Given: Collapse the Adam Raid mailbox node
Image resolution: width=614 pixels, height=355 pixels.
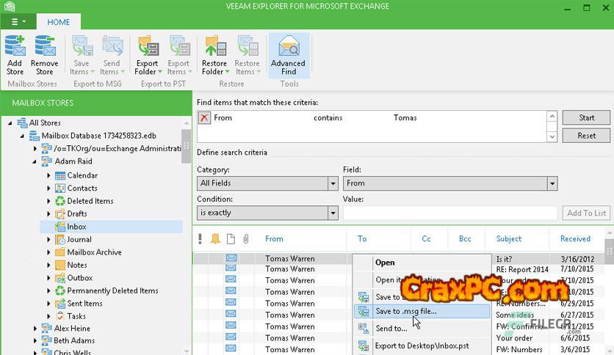Looking at the screenshot, I should (x=35, y=161).
